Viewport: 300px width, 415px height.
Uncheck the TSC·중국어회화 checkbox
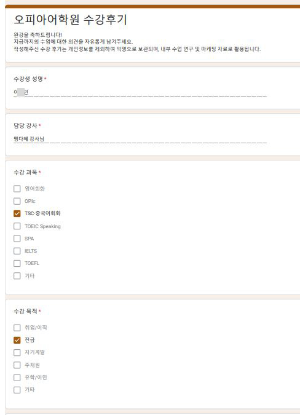tap(17, 213)
